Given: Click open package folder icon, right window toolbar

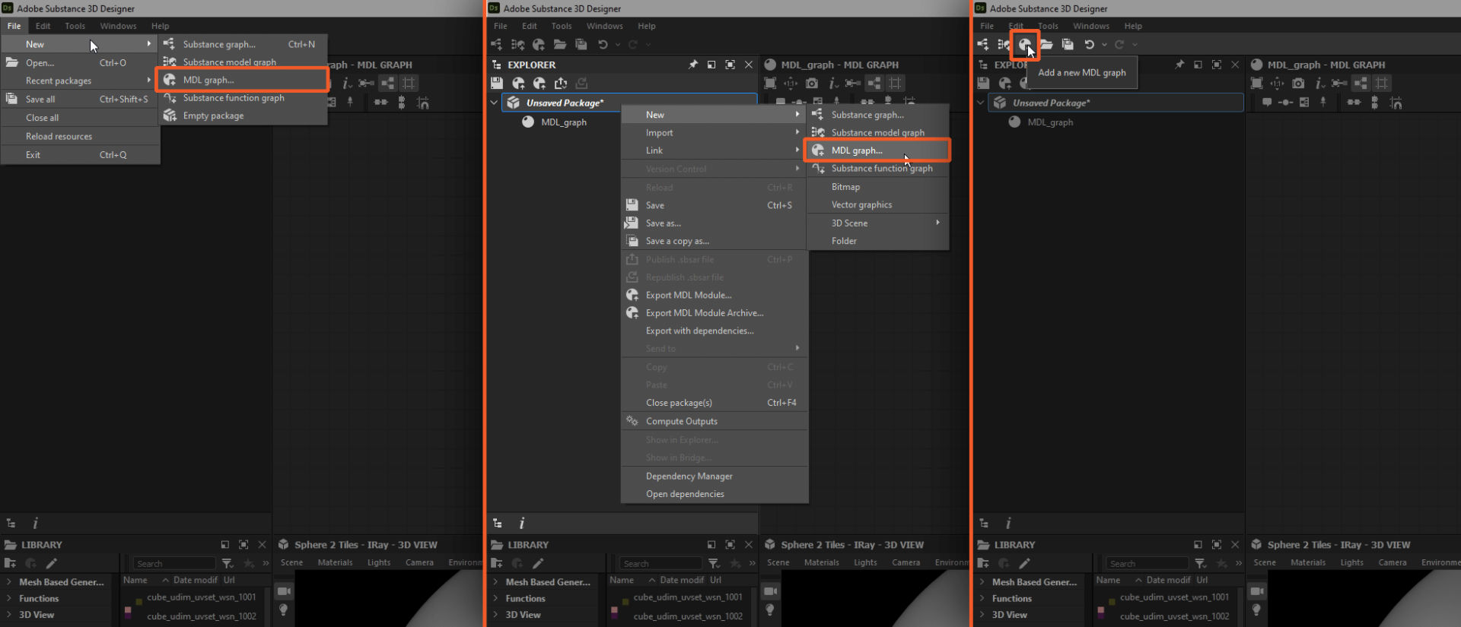Looking at the screenshot, I should tap(1046, 45).
